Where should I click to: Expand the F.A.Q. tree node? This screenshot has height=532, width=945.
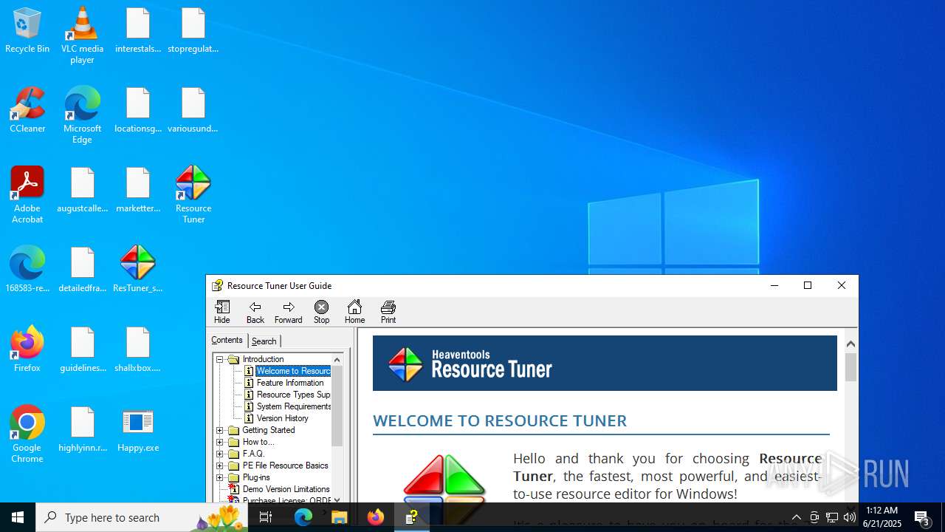click(x=220, y=454)
